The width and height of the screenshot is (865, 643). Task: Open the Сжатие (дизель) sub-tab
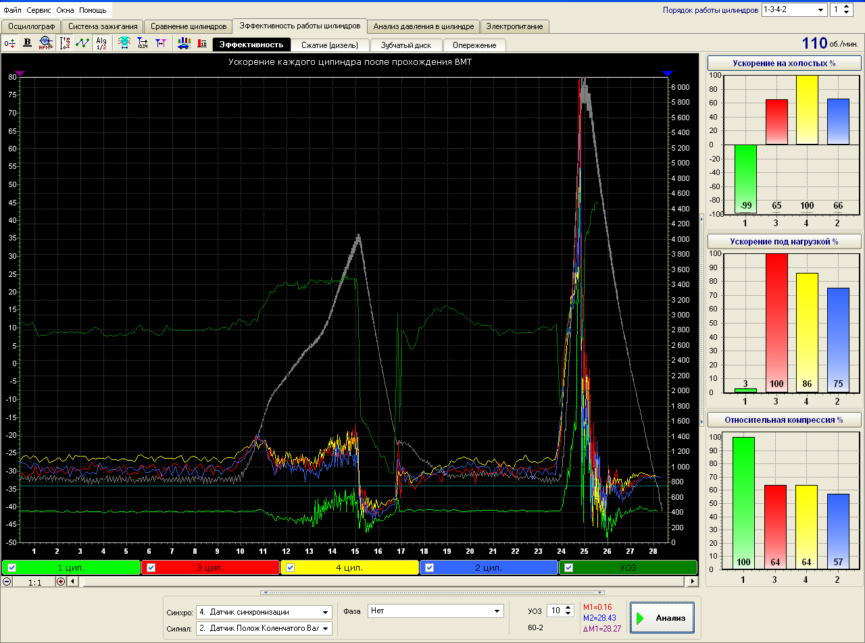(x=330, y=45)
